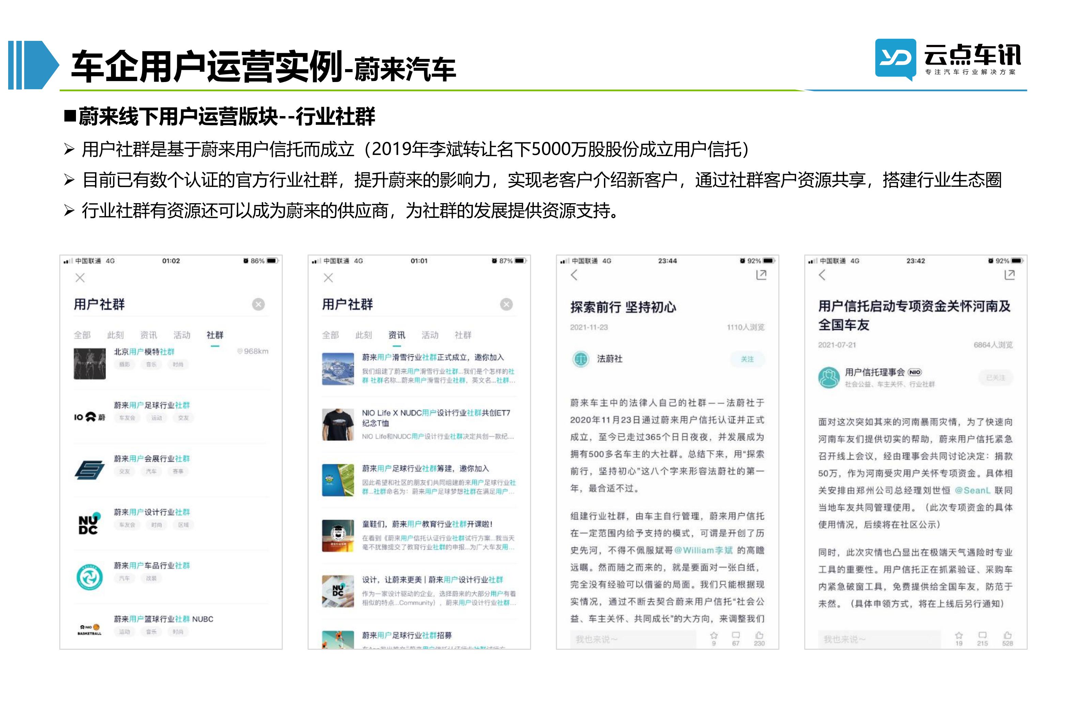Viewport: 1087px width, 724px height.
Task: Click 区域 tag under 蔚来用户设计行业社群
Action: [183, 525]
